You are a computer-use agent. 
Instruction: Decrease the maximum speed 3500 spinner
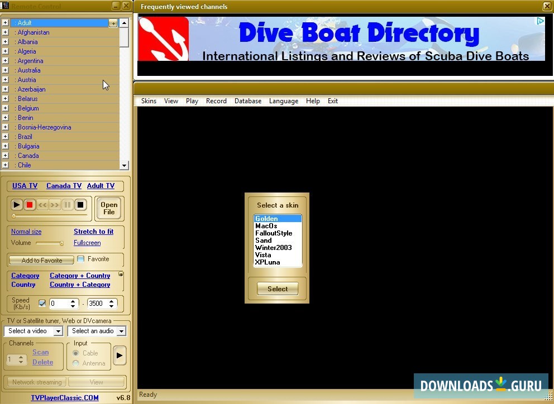click(112, 305)
